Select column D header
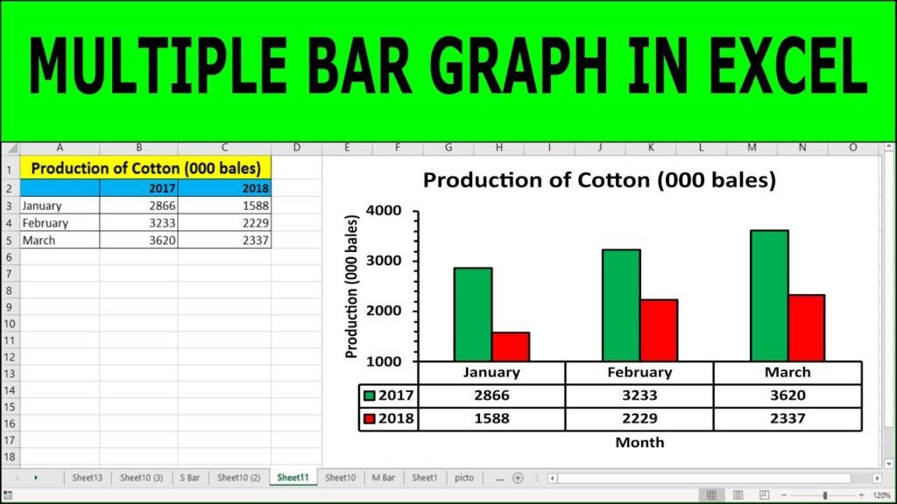The height and width of the screenshot is (504, 897). coord(296,148)
